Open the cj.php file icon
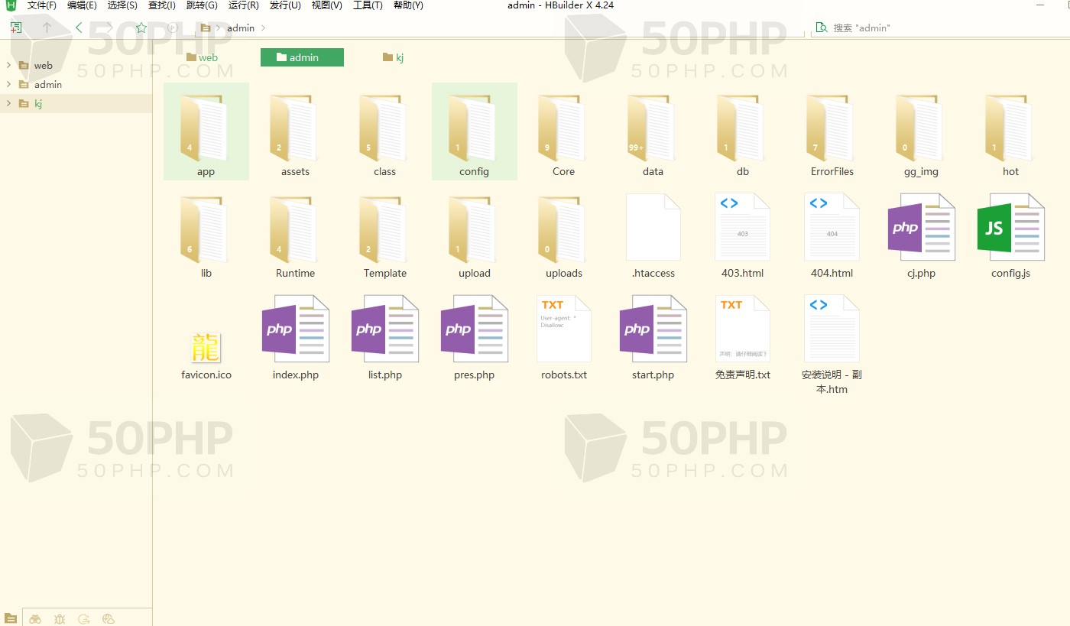The image size is (1070, 626). (x=921, y=228)
